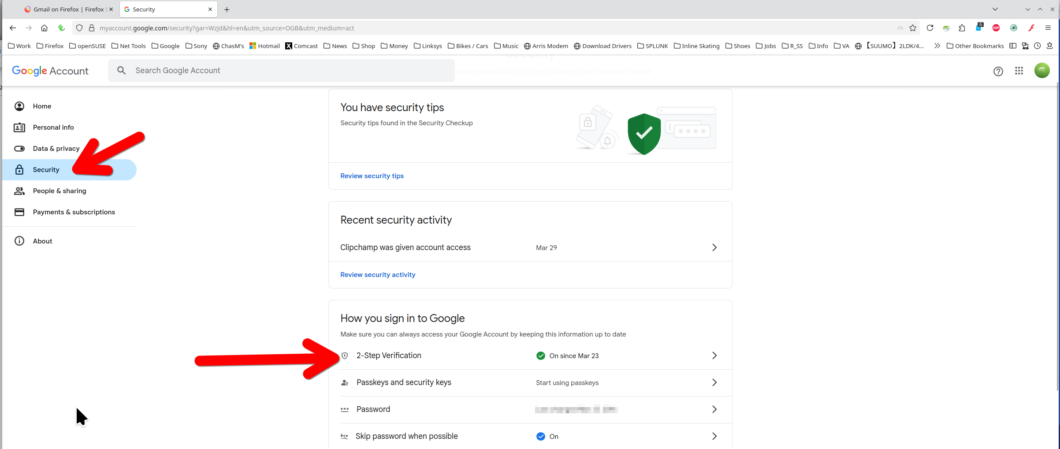Open the SPLUNK bookmarks folder
Viewport: 1060px width, 449px height.
tap(652, 46)
